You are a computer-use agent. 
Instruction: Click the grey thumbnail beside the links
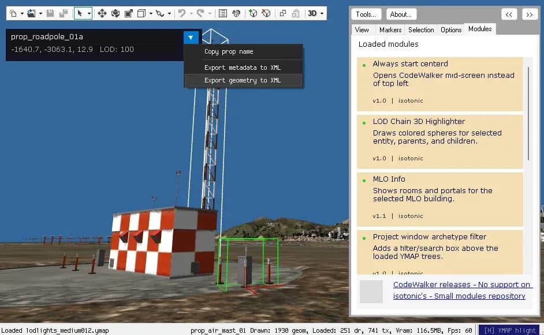pyautogui.click(x=371, y=292)
